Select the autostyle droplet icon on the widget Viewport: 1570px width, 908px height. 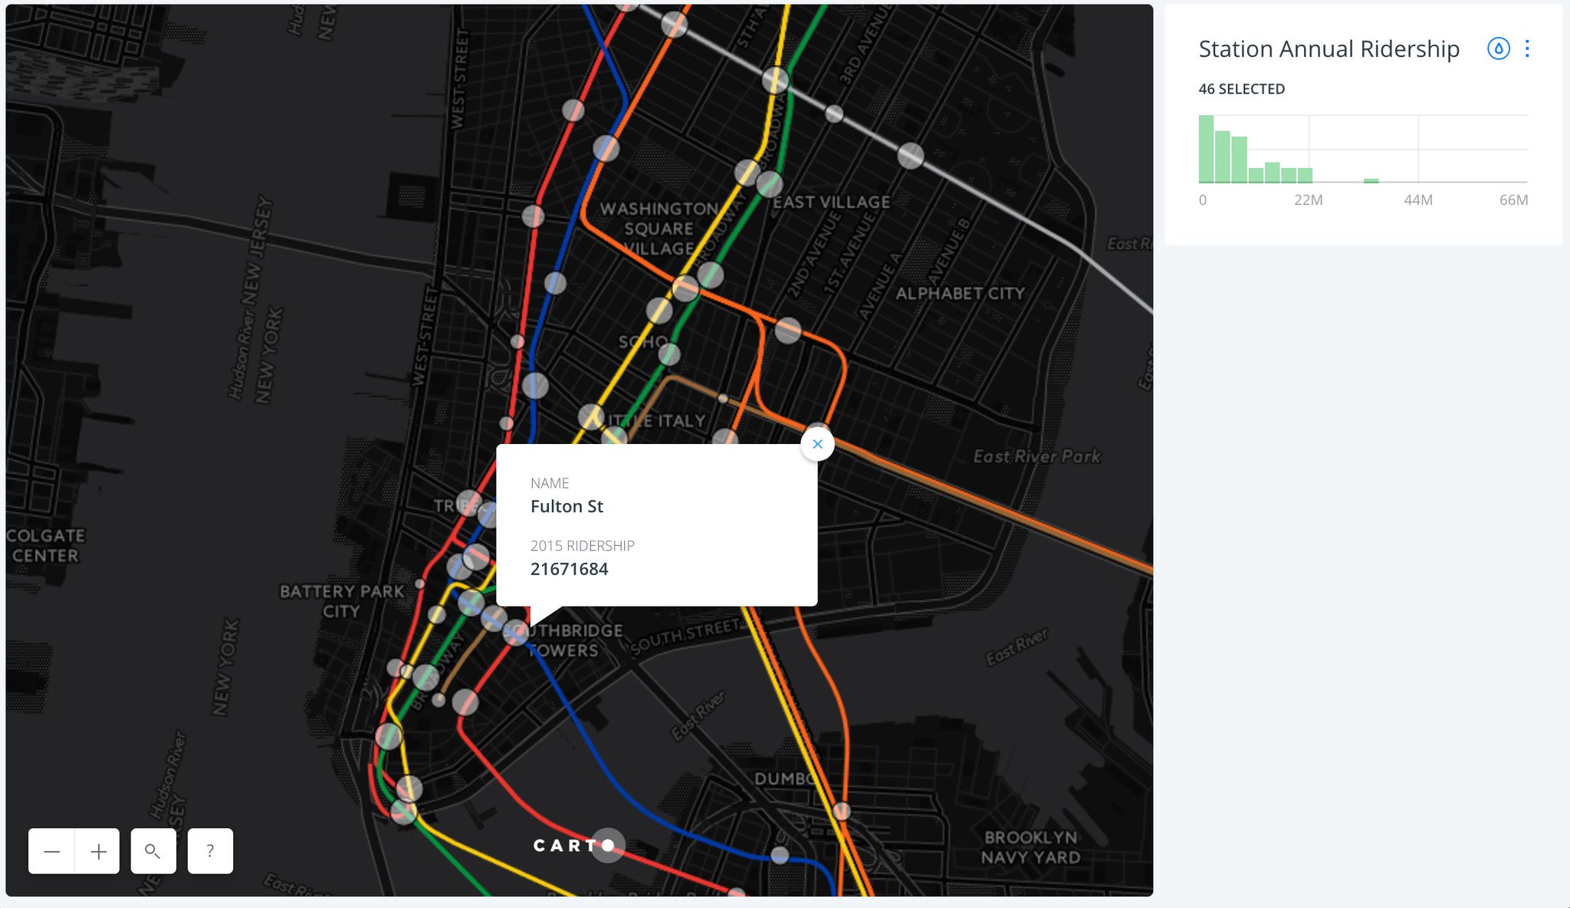point(1499,49)
